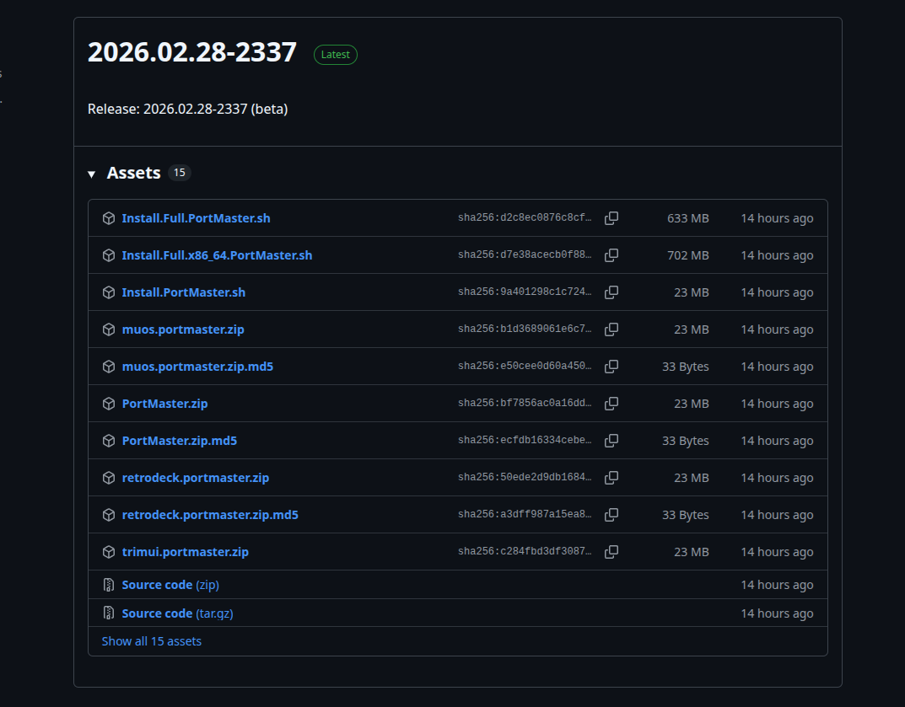Copy SHA256 hash for muos.portmaster.zip

pos(611,329)
